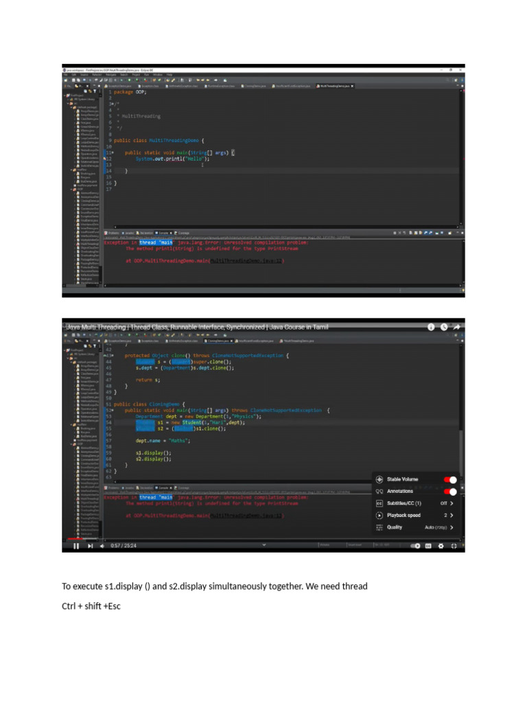Toggle the autoplay switch in player bar
This screenshot has height=703, width=527.
[x=415, y=546]
